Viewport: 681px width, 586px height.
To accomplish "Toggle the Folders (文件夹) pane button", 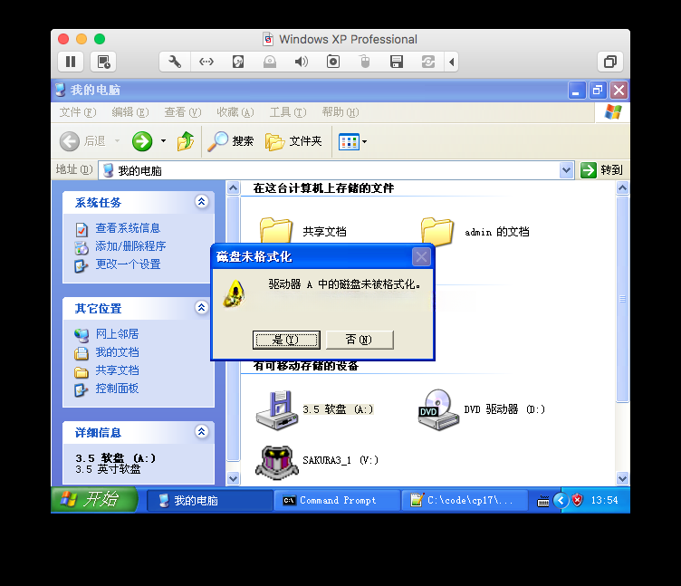I will 293,141.
